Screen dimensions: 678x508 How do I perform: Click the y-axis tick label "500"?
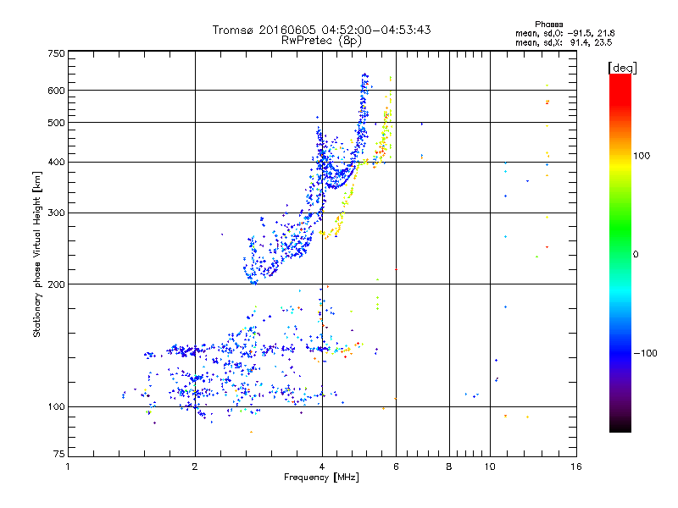(x=56, y=122)
